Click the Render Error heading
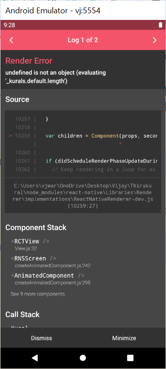Viewport: 166px width, 369px height. point(29,61)
